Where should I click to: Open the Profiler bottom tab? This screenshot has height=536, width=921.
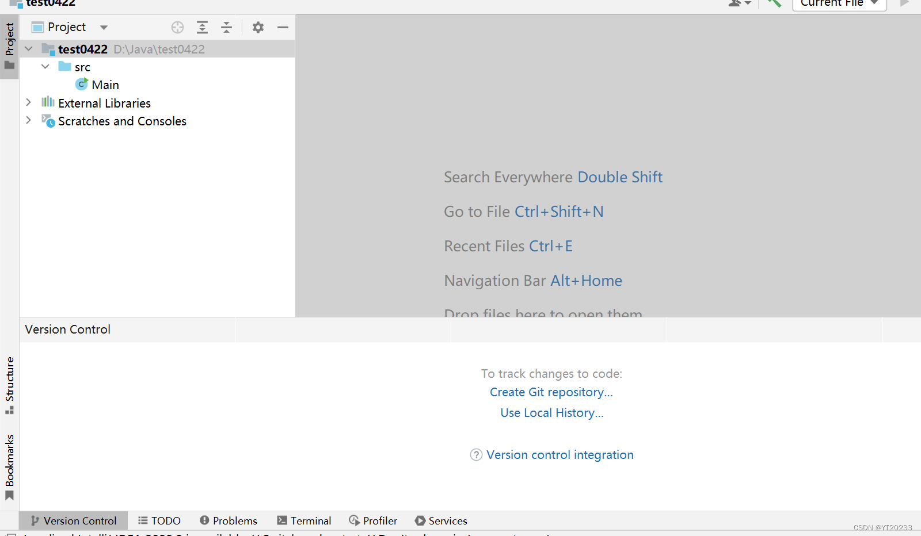[373, 520]
